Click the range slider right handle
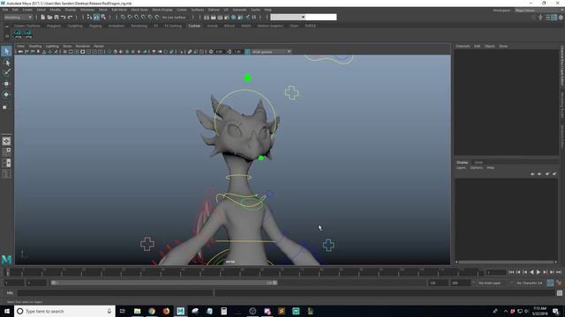 coord(275,283)
